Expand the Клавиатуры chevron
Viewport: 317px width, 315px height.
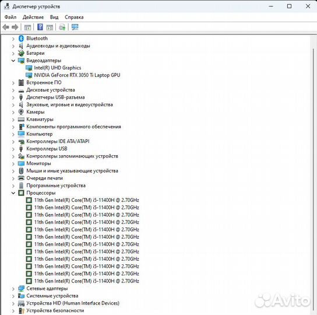(13, 120)
